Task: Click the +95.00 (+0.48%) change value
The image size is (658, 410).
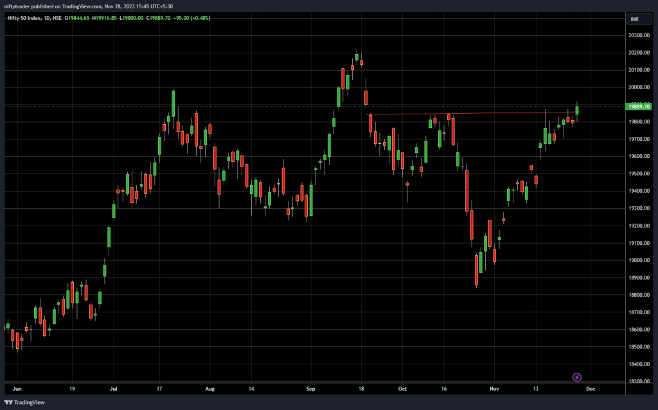Action: point(192,18)
